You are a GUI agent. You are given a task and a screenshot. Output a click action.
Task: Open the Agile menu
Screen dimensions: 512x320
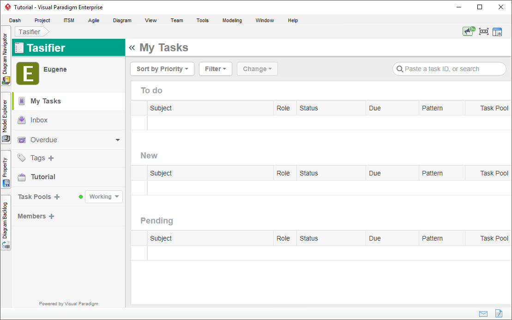(94, 20)
